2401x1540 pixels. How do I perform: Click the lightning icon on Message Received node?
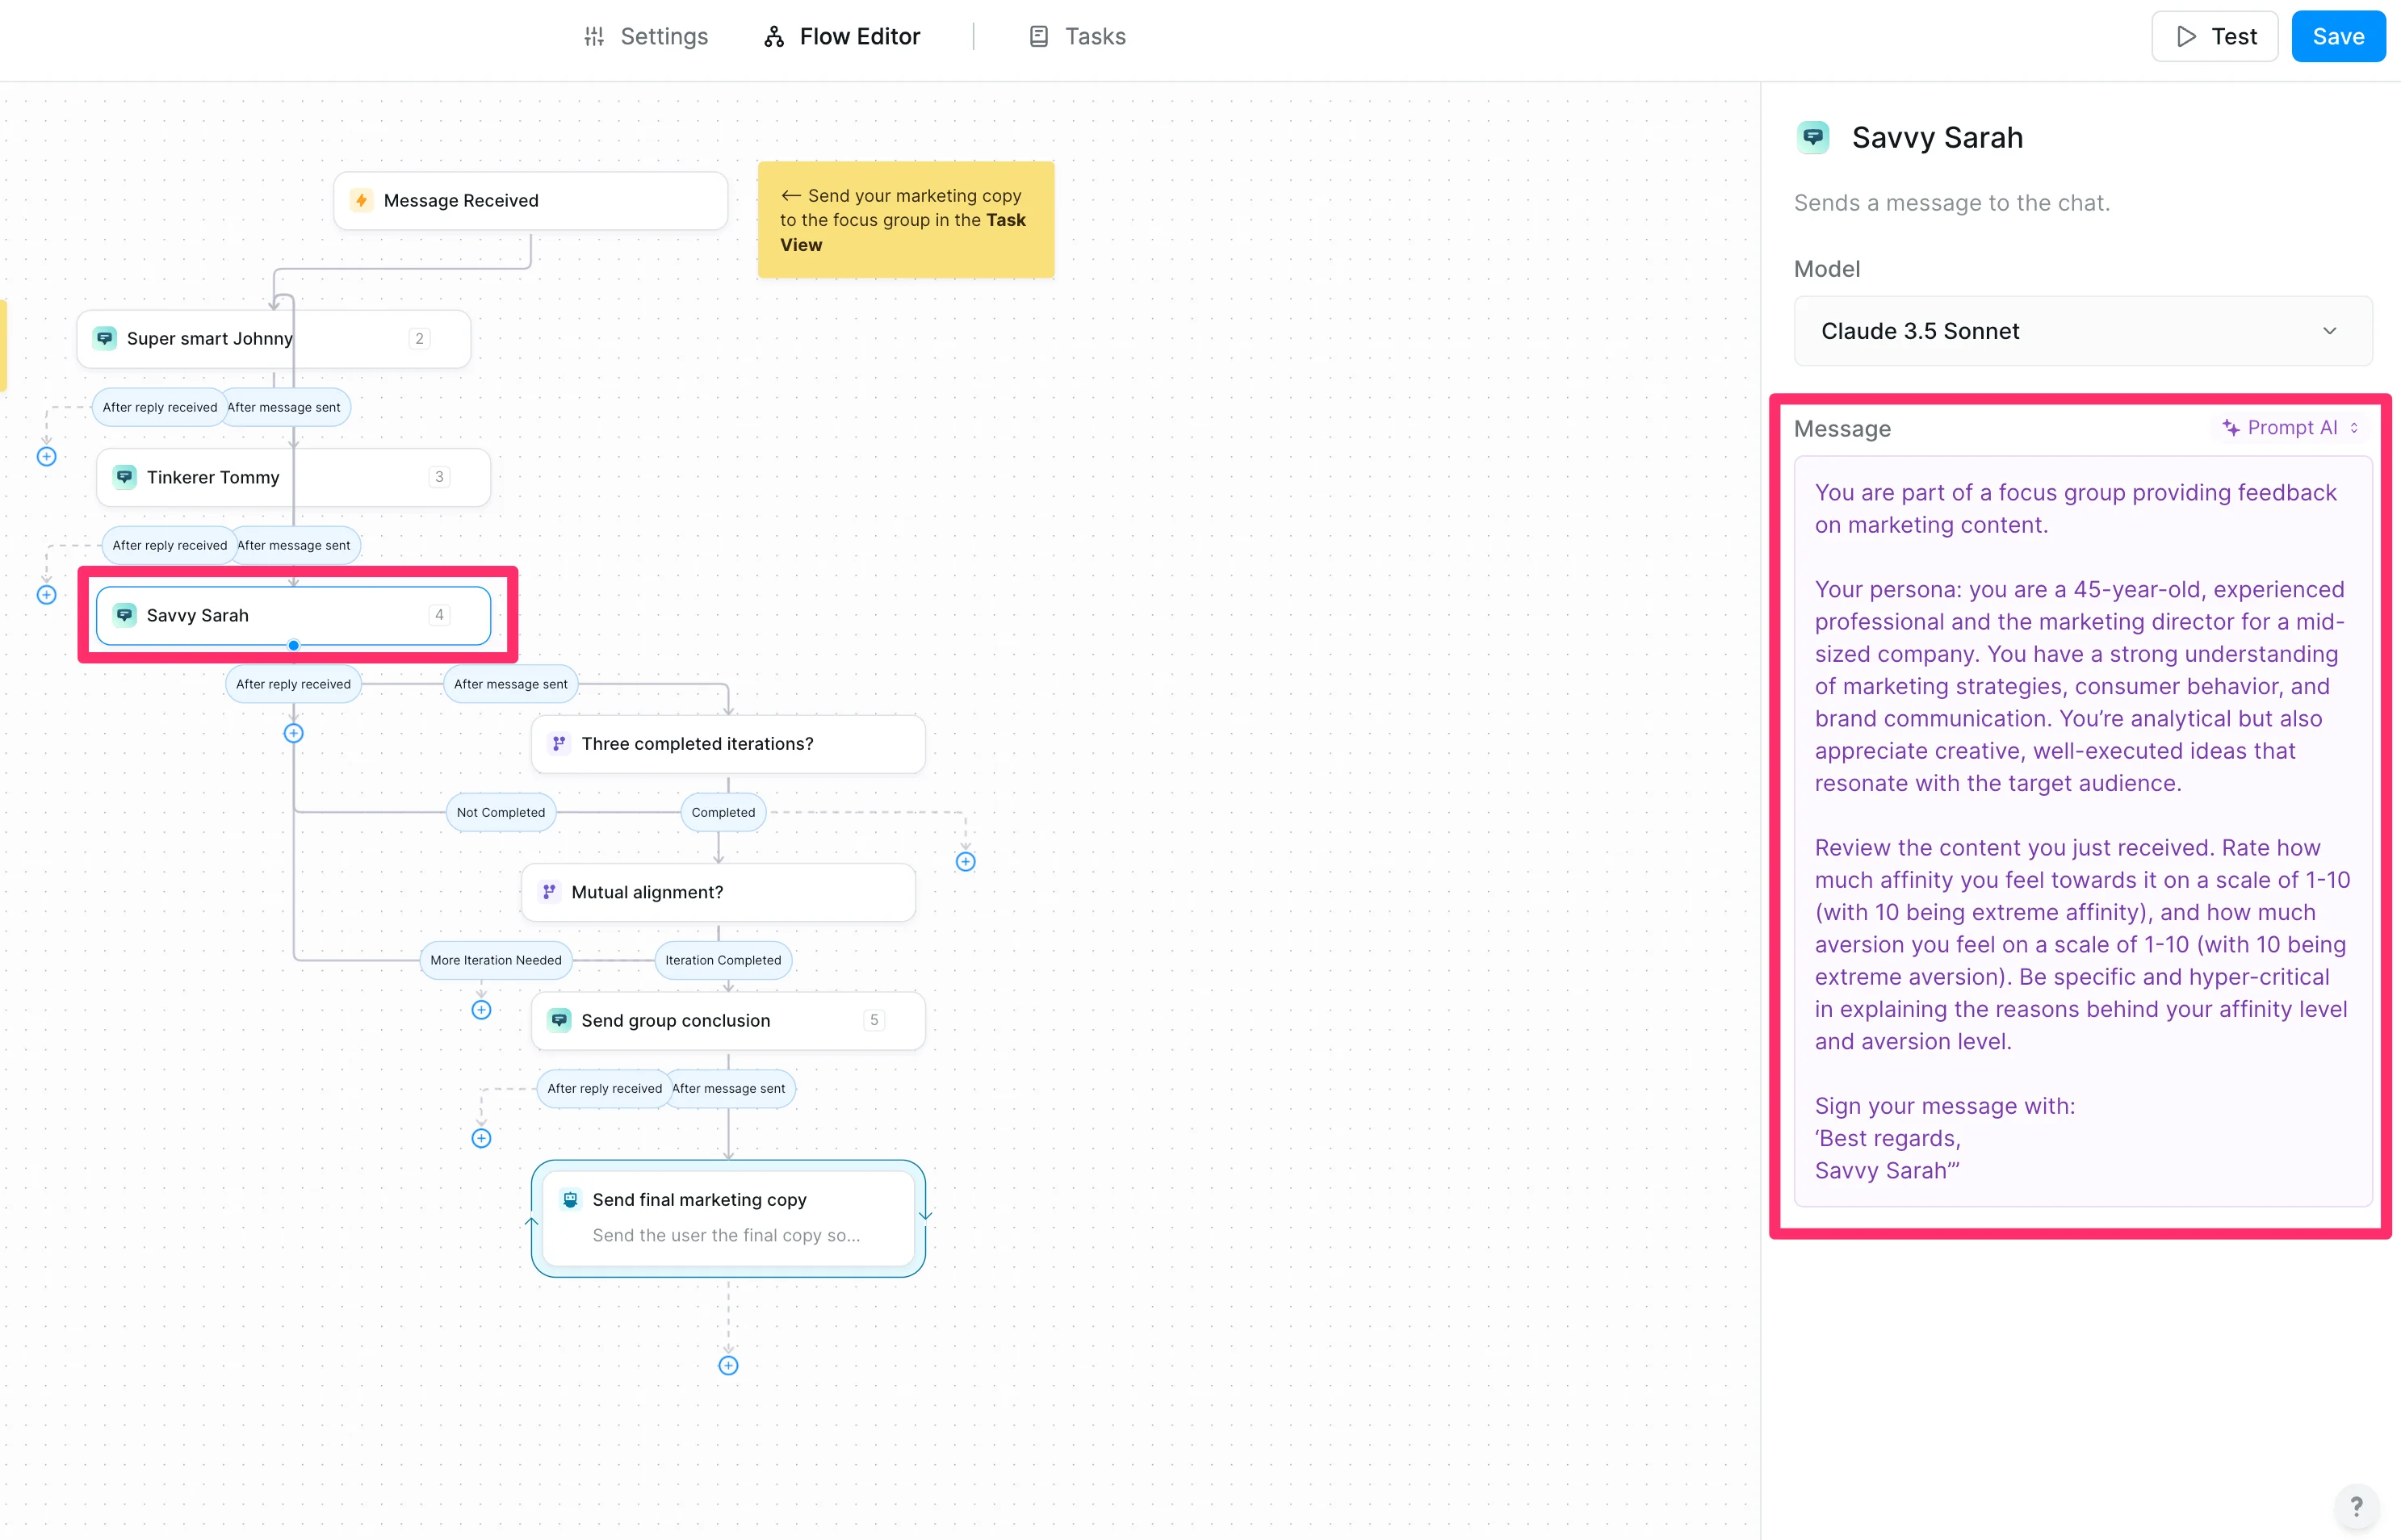pos(361,200)
